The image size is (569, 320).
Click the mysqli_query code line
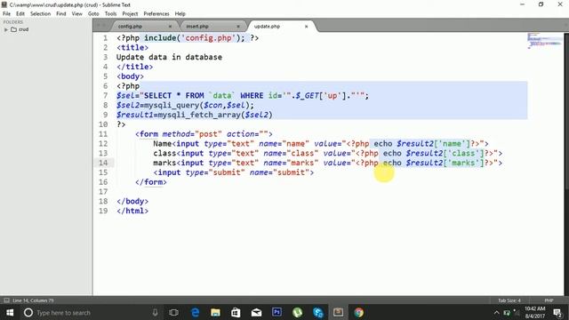[x=186, y=105]
